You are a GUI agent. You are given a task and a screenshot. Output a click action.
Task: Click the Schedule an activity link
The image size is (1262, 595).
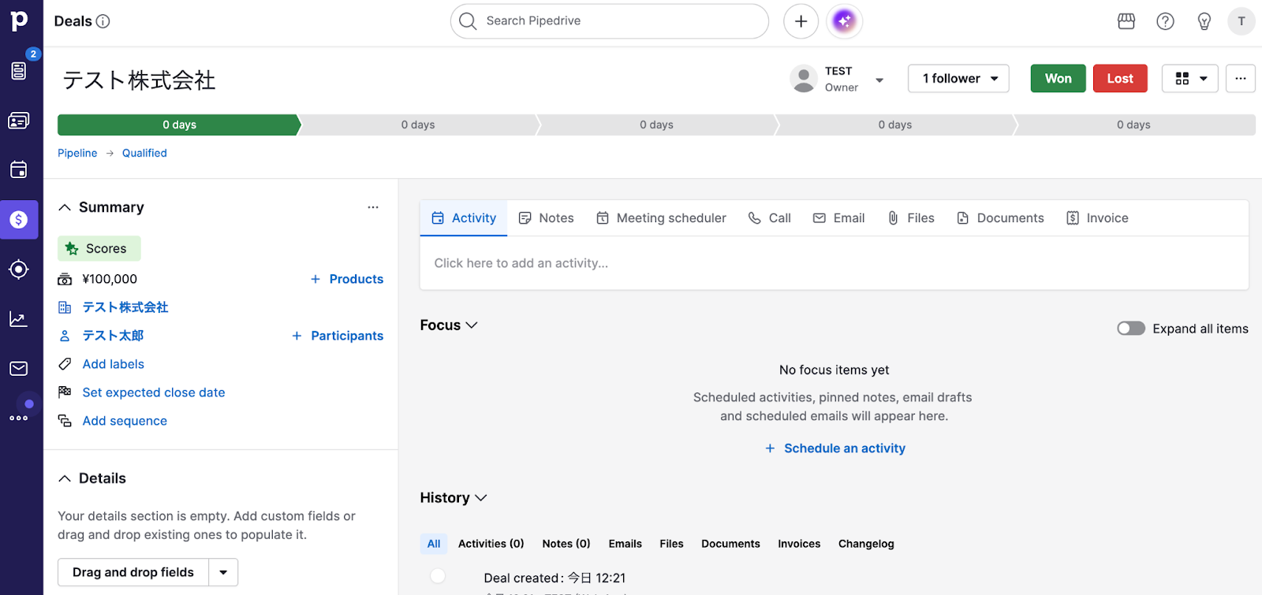pyautogui.click(x=844, y=448)
